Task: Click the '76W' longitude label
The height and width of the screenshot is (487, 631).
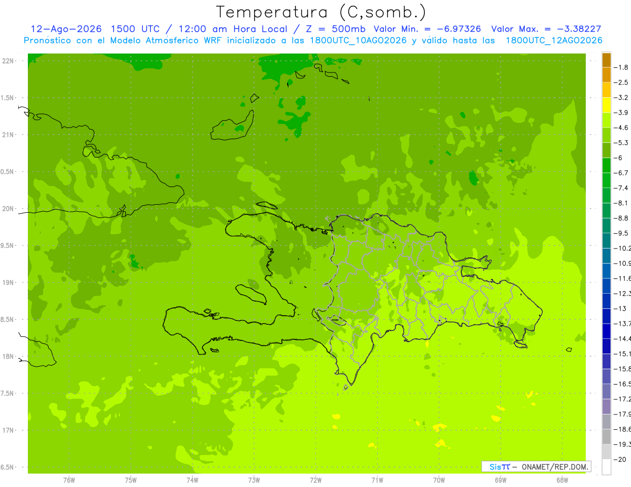Action: (x=69, y=480)
